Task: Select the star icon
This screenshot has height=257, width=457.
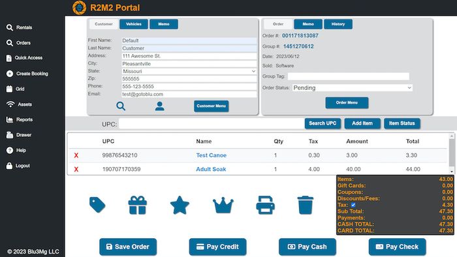Action: [x=180, y=205]
